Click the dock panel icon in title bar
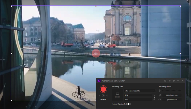 click(x=165, y=81)
